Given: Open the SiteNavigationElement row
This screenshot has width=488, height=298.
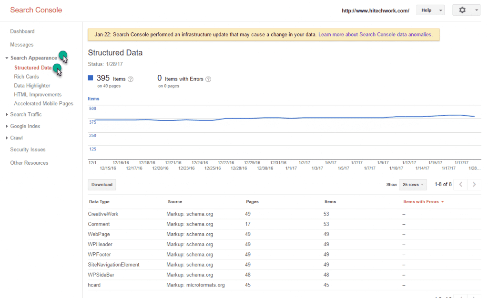Looking at the screenshot, I should point(284,265).
